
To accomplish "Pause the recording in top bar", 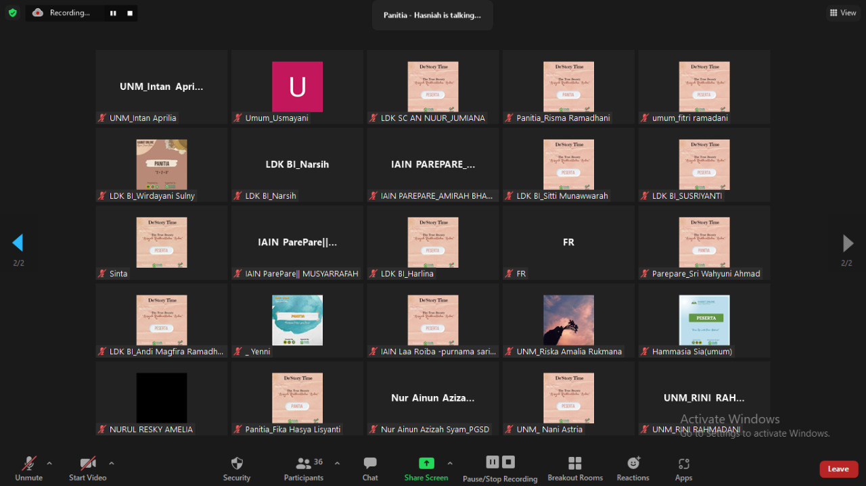I will point(113,13).
